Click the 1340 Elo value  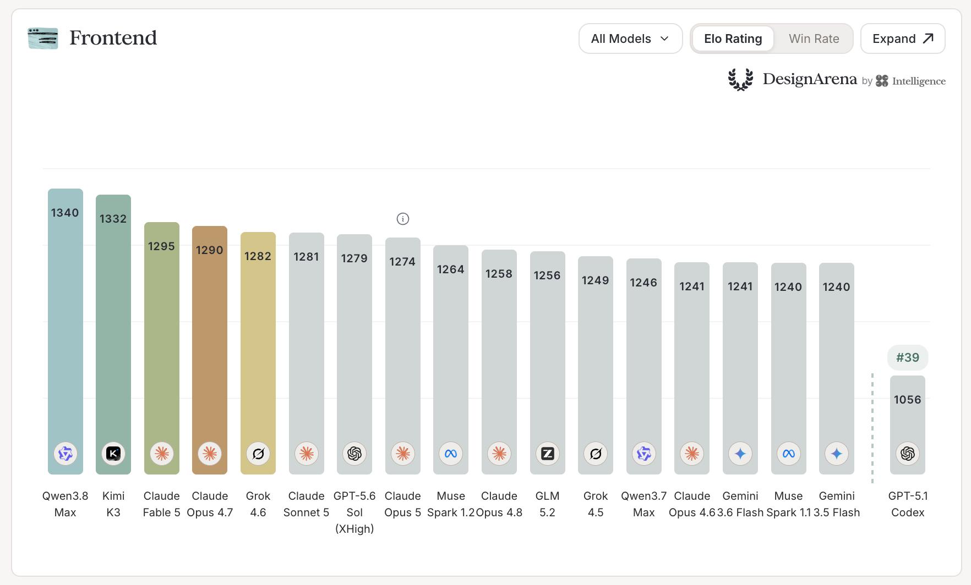point(66,213)
